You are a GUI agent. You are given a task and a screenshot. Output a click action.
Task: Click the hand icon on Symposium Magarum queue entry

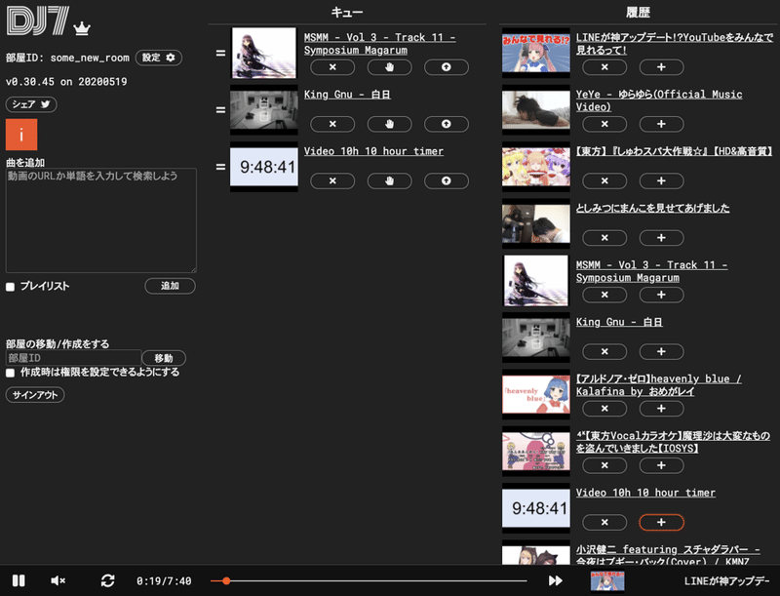click(x=389, y=67)
